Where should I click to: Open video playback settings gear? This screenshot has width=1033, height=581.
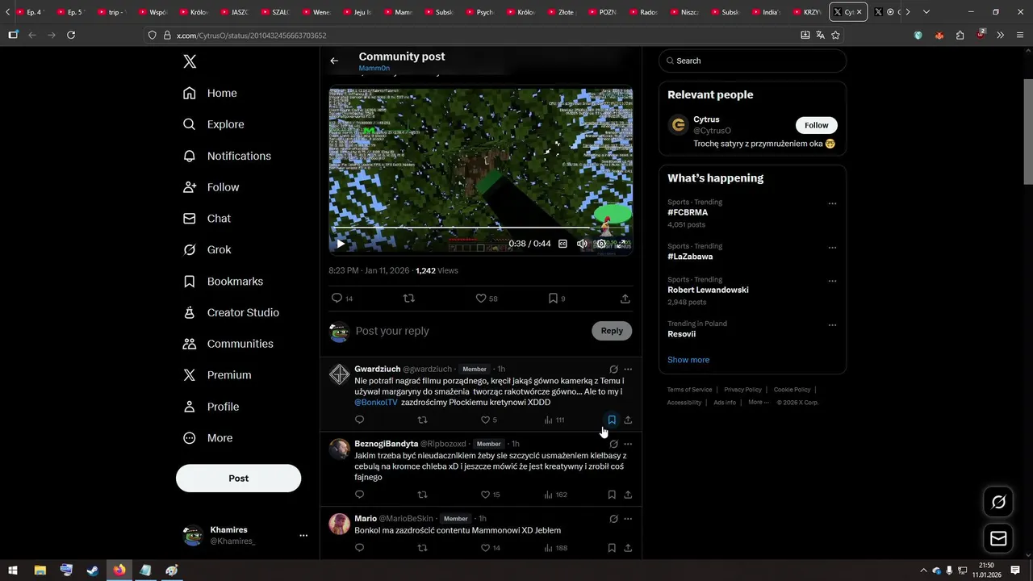(601, 244)
